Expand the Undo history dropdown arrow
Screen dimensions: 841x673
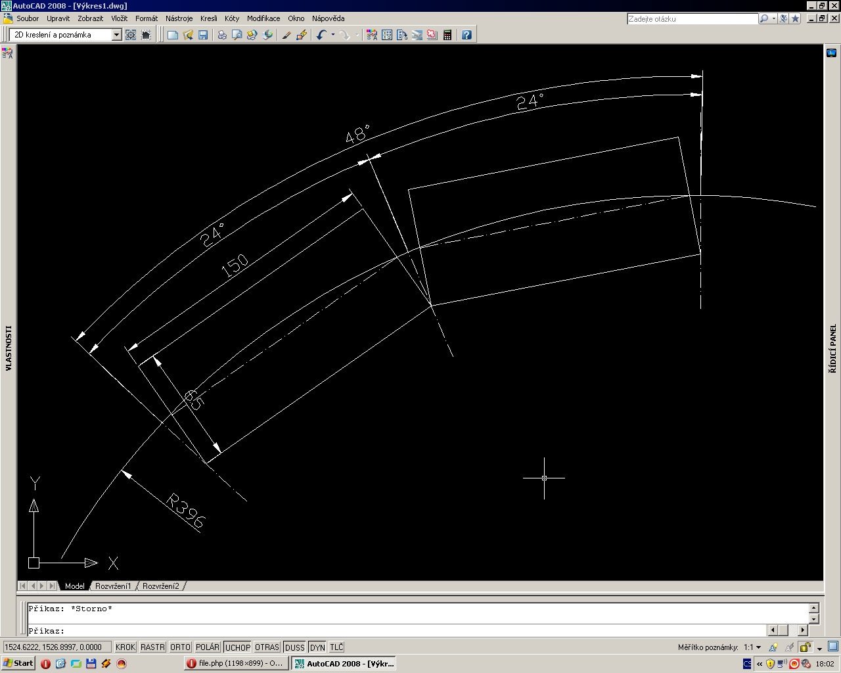pos(333,35)
